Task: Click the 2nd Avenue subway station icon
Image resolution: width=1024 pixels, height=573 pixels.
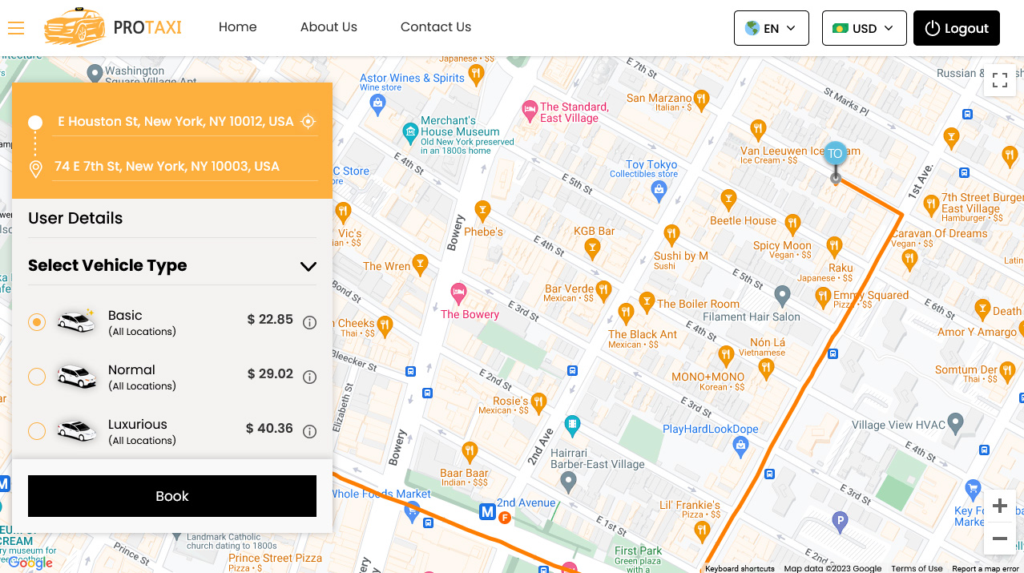Action: coord(487,511)
